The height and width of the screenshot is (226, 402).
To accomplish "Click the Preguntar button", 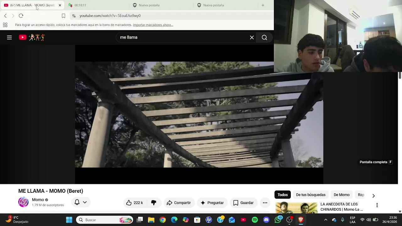I will pos(212,203).
